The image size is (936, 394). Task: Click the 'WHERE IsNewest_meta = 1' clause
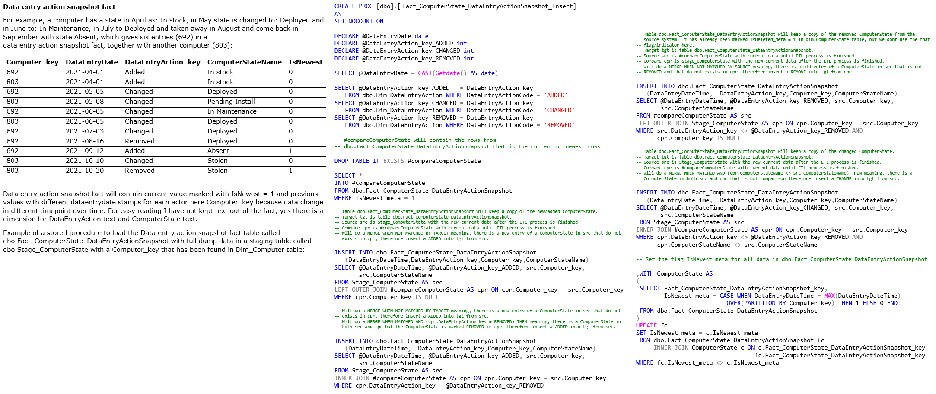point(374,198)
